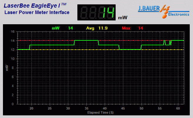The height and width of the screenshot is (118, 193).
Task: Select the green mW legend label
Action: [x=56, y=28]
